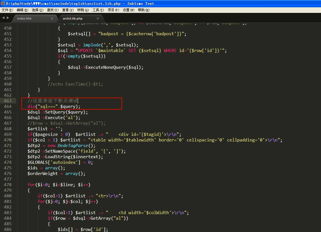Click the next tab arrow
This screenshot has width=321, height=232.
(x=8, y=18)
